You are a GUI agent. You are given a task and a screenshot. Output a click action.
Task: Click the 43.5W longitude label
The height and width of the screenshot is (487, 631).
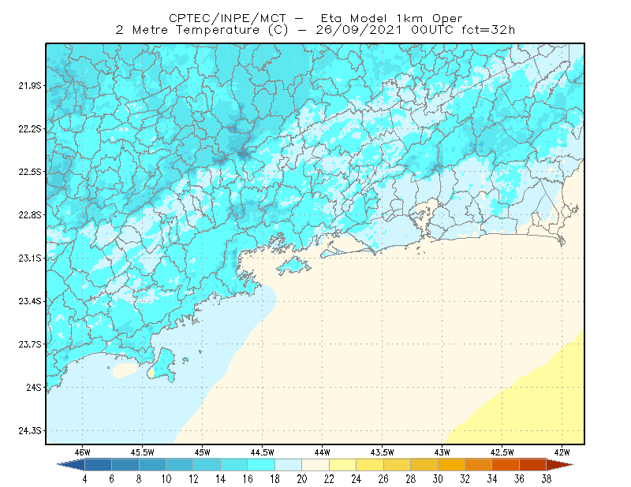(x=383, y=452)
